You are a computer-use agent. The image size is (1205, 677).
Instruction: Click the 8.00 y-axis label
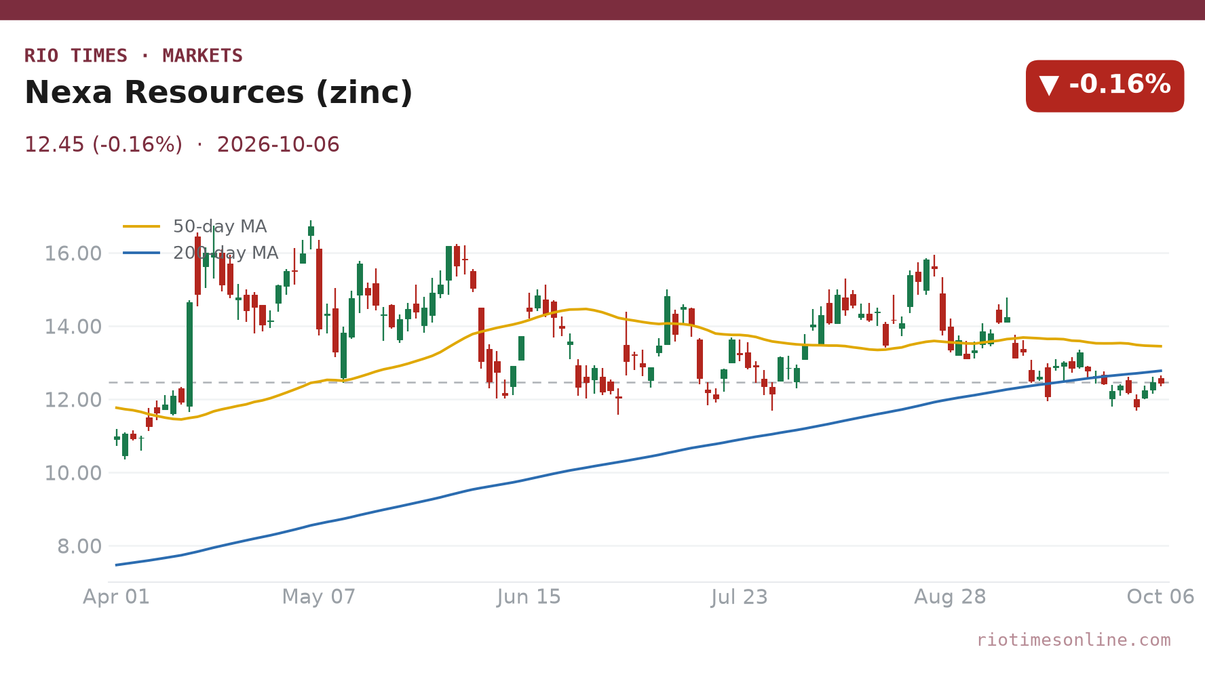[x=79, y=546]
